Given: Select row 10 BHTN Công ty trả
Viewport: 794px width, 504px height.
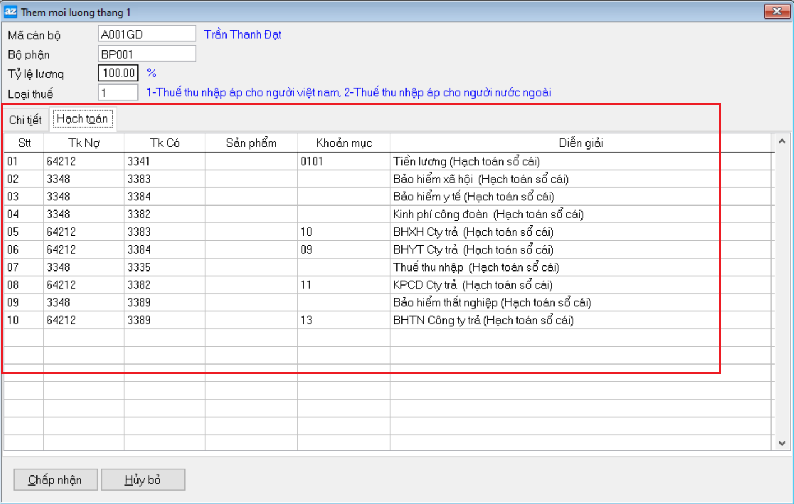Looking at the screenshot, I should pos(483,320).
